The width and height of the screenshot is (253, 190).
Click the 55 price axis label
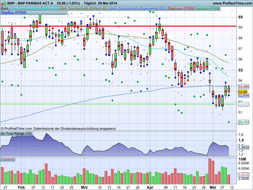tap(240, 70)
